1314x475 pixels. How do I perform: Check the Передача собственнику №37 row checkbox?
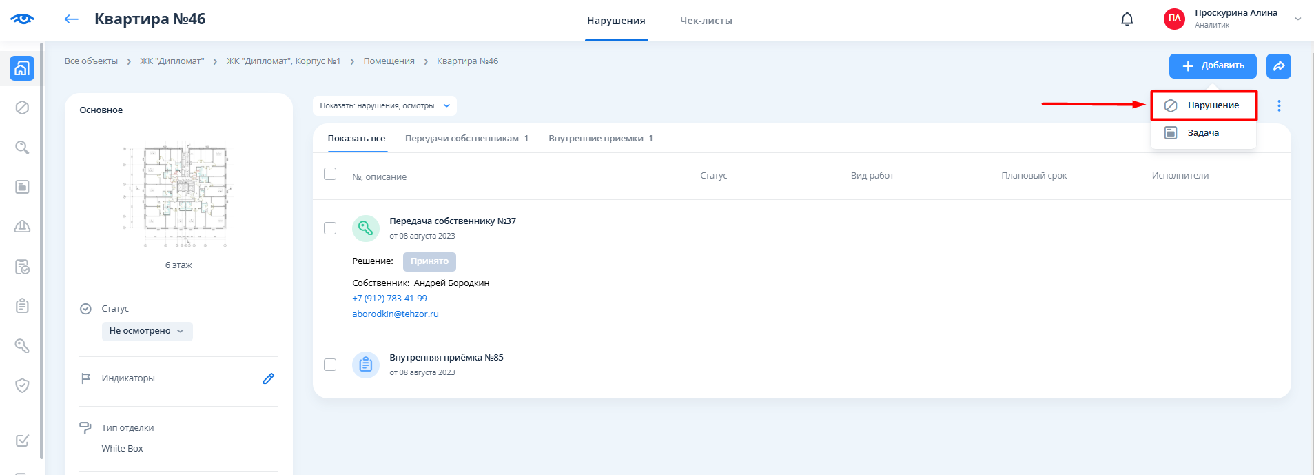click(330, 228)
